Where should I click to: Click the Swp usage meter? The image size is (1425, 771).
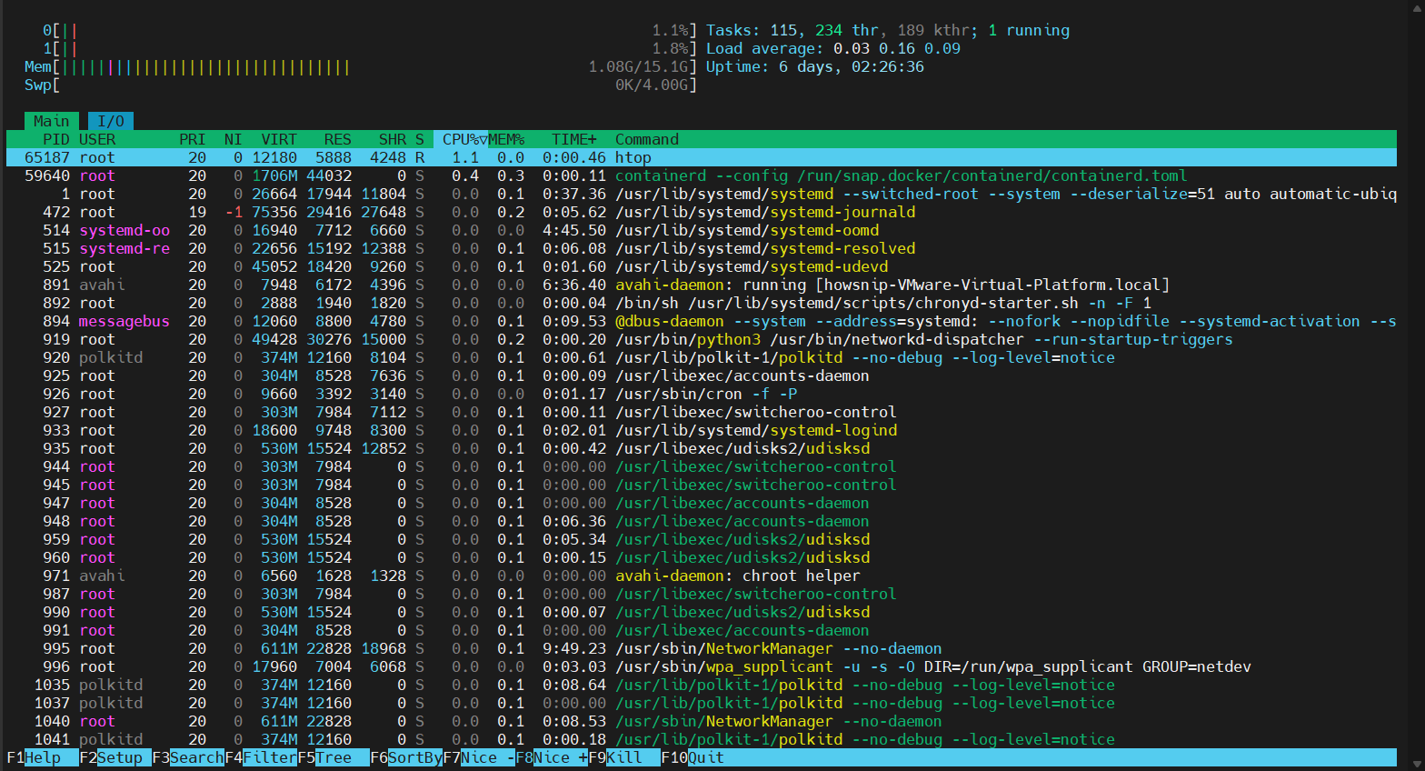click(x=361, y=85)
